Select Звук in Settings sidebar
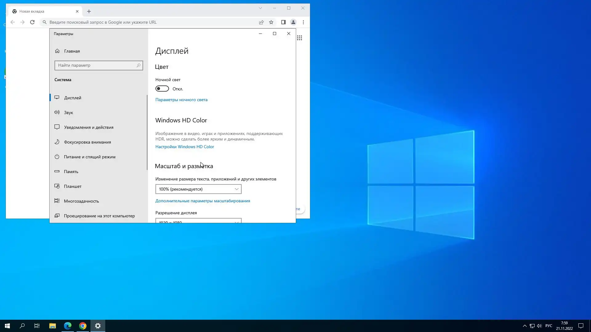Screen dimensions: 591x332 pos(68,113)
